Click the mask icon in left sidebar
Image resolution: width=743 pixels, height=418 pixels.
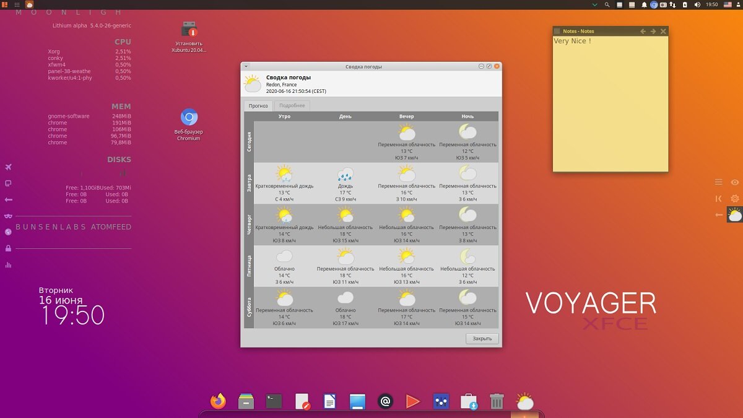tap(8, 216)
